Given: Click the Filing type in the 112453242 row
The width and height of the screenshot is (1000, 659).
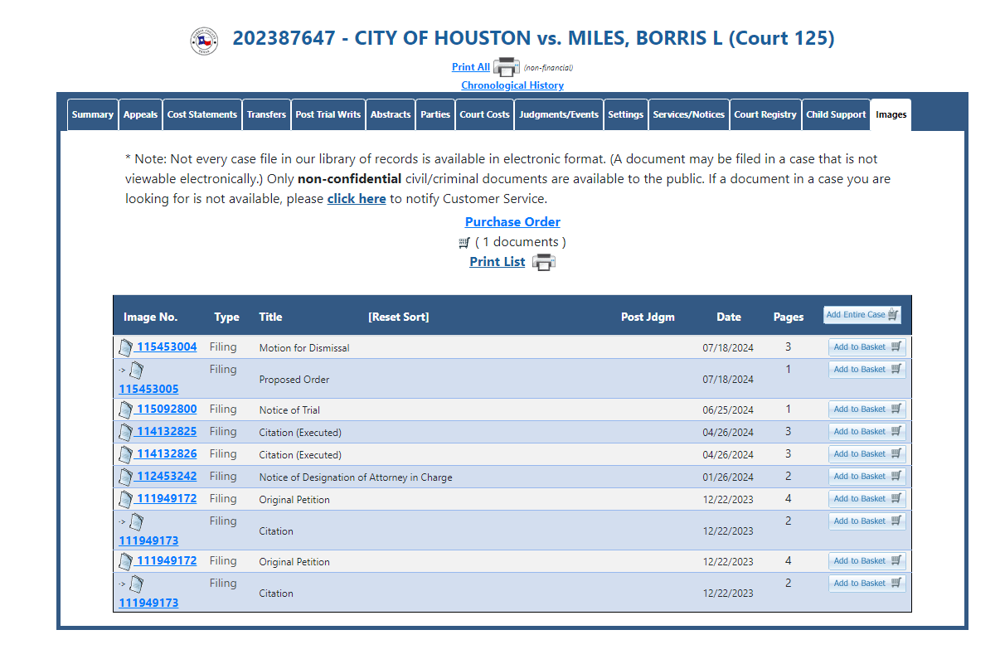Looking at the screenshot, I should coord(223,477).
